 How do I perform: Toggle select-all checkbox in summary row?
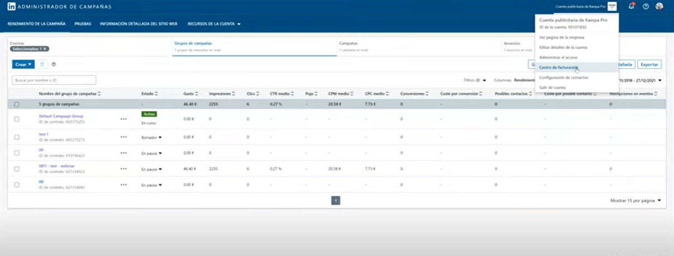pyautogui.click(x=17, y=104)
